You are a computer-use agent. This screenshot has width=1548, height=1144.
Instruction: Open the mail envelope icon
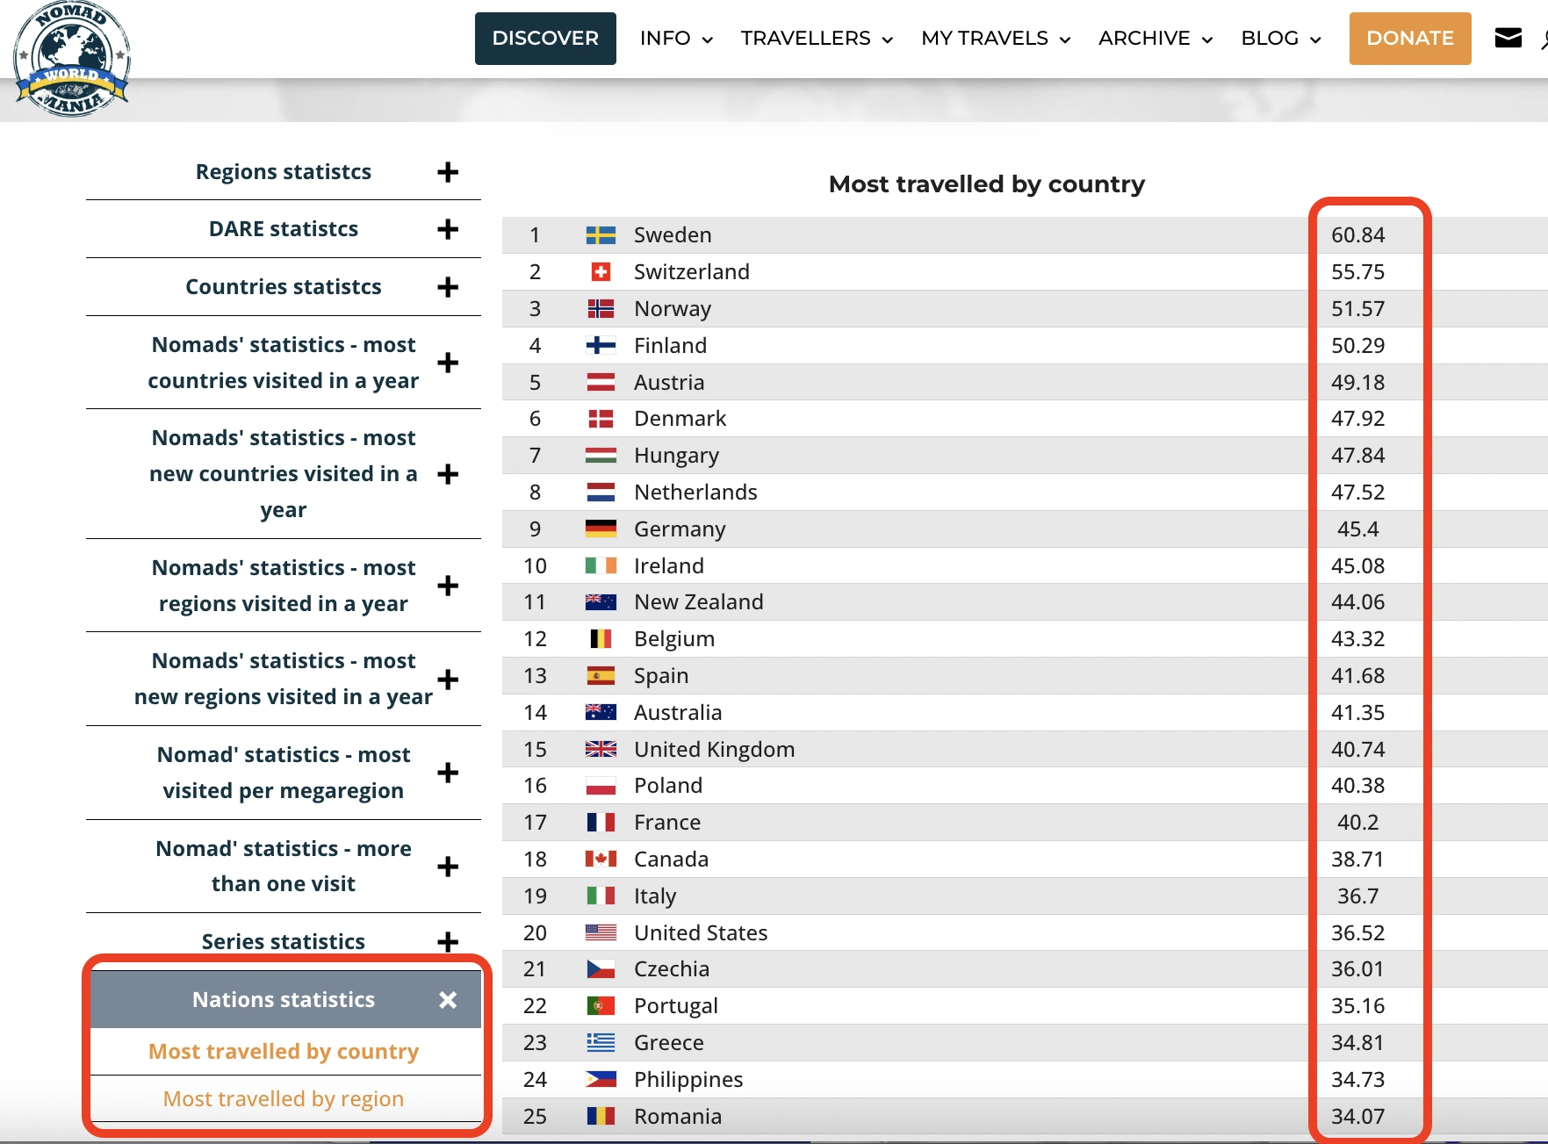[1508, 38]
